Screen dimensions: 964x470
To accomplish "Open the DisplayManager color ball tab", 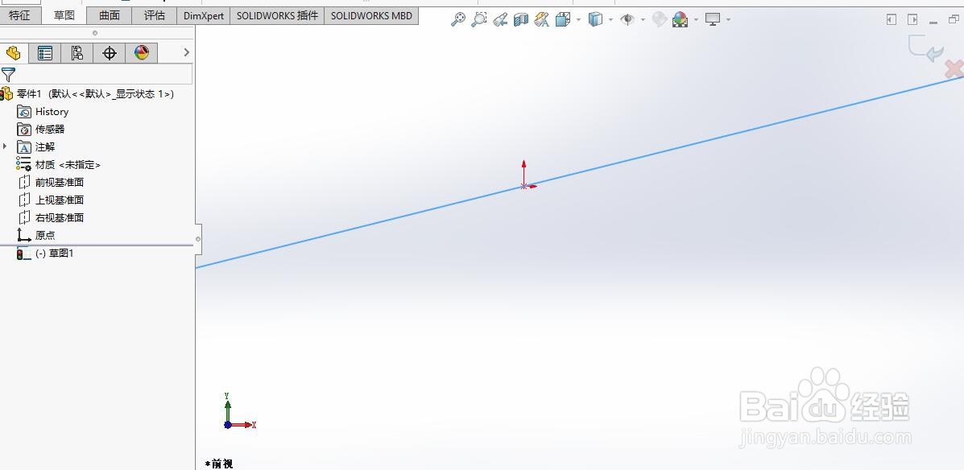I will click(142, 53).
